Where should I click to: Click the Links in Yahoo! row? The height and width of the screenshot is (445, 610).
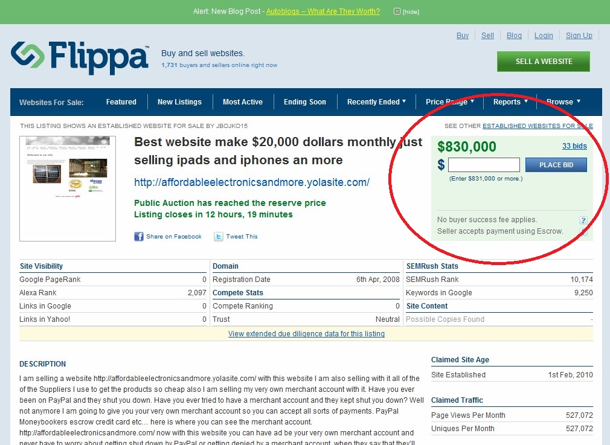coord(113,319)
